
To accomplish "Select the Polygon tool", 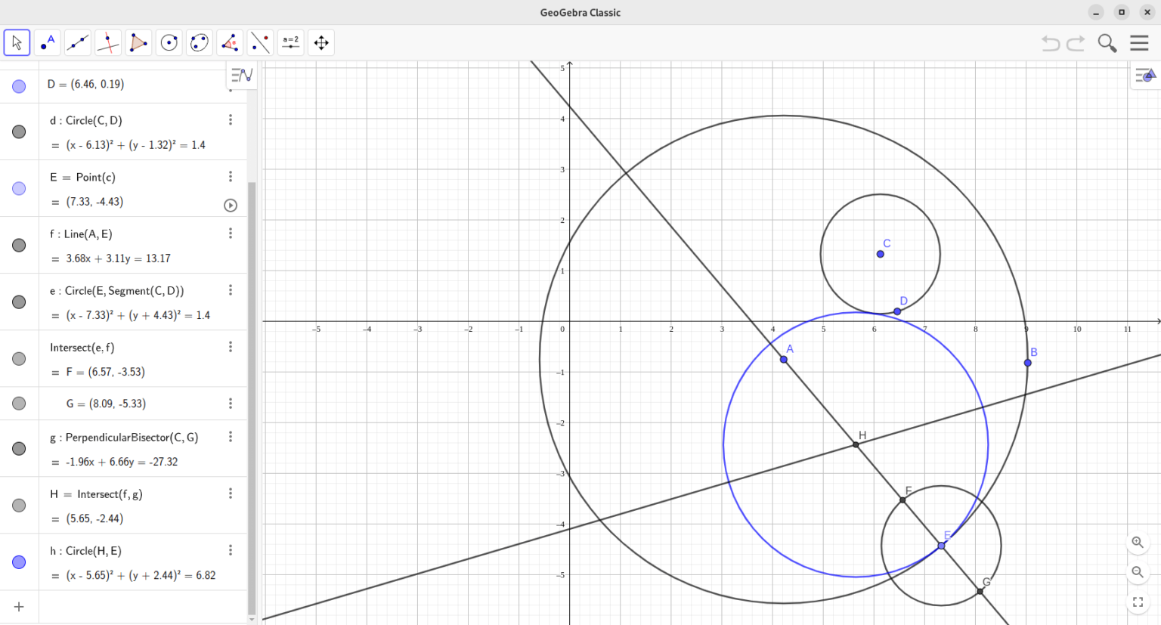I will click(x=138, y=42).
